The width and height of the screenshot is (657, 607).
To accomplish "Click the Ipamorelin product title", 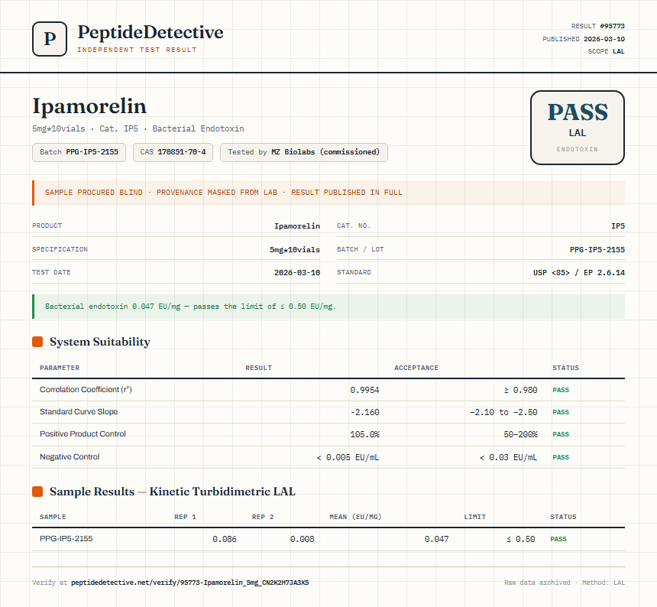I will [89, 106].
